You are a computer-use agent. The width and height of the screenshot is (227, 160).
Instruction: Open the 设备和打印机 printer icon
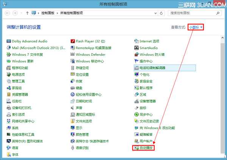(x=9, y=108)
